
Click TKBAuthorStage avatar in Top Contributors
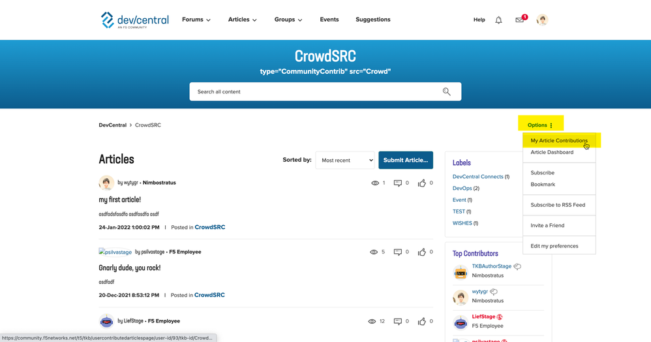461,272
